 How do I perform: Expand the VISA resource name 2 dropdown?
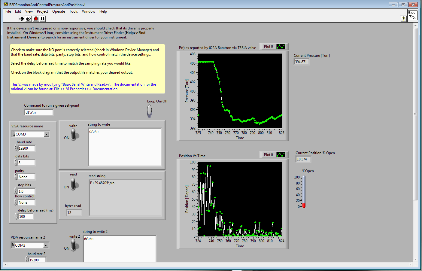pyautogui.click(x=46, y=245)
